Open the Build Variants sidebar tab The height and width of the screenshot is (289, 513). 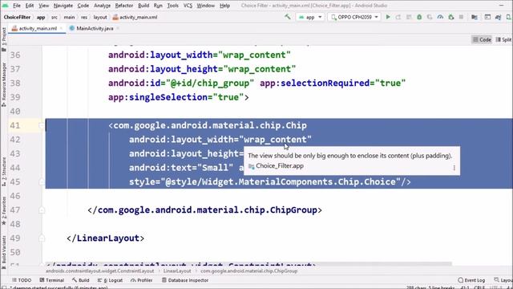coord(4,252)
